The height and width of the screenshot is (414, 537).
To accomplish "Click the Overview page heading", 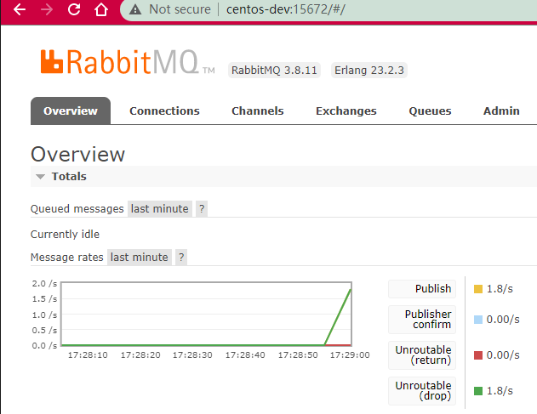I will (x=77, y=155).
